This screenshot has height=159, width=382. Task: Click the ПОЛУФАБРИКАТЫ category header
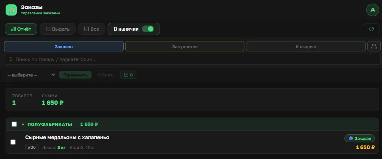(x=192, y=124)
